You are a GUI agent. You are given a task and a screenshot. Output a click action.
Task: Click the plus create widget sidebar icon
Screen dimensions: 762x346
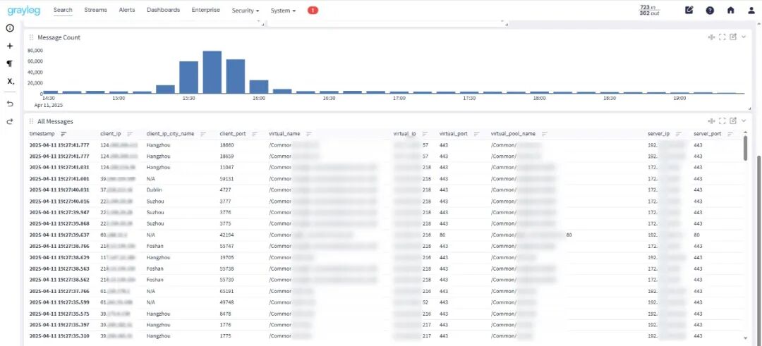pyautogui.click(x=10, y=46)
